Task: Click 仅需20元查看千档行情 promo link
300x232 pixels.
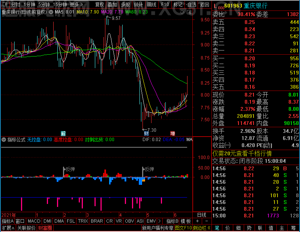Action: click(242, 153)
